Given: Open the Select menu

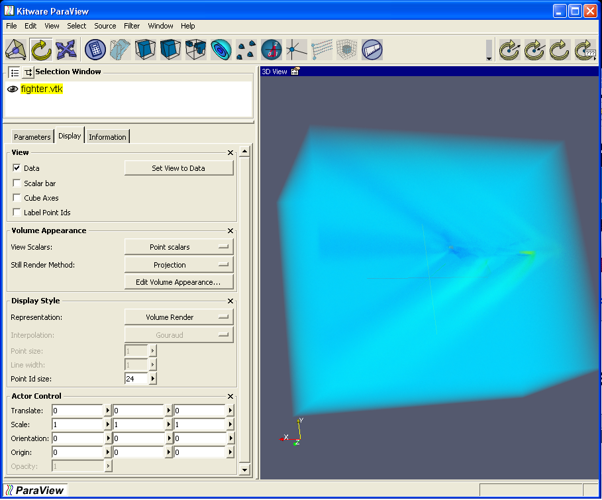Looking at the screenshot, I should tap(76, 26).
